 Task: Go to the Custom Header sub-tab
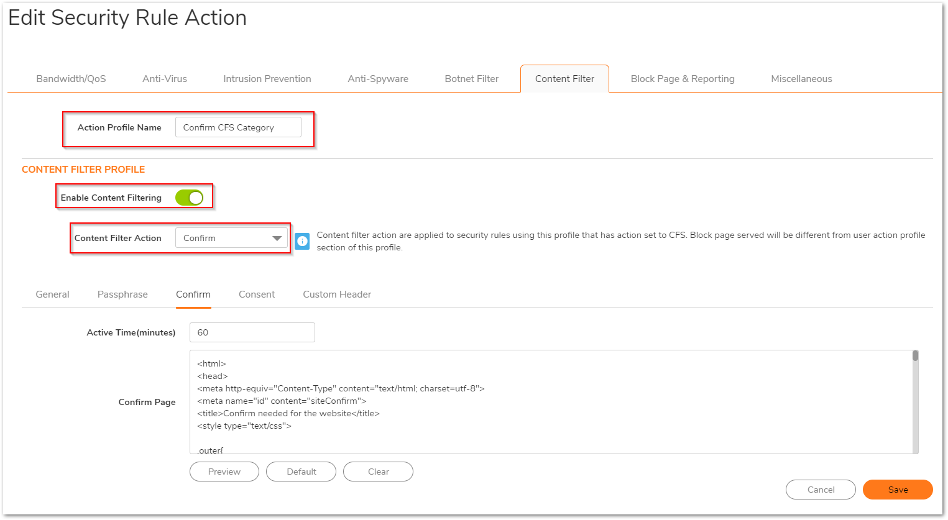click(337, 294)
